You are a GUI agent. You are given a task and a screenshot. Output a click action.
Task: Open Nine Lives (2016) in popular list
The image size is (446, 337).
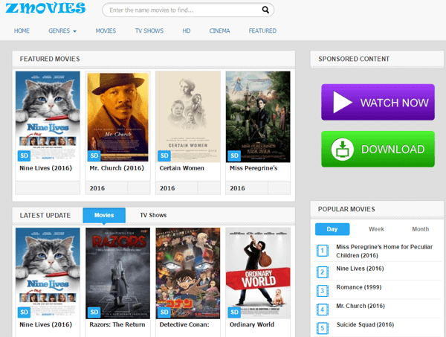tap(360, 269)
